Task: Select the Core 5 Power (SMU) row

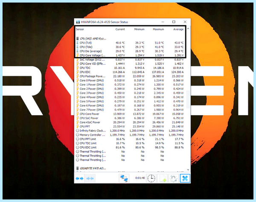Action: [130, 101]
